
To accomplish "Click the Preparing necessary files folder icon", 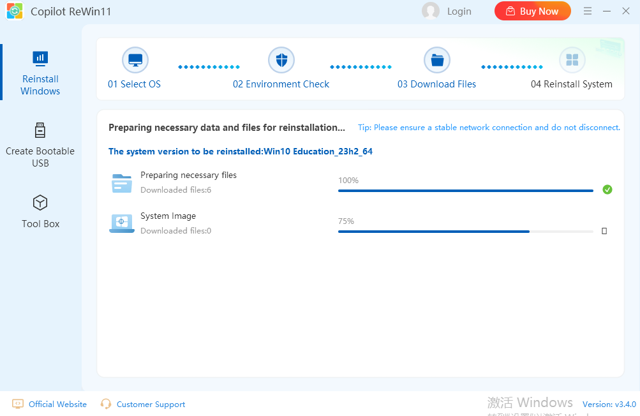I will click(x=121, y=183).
